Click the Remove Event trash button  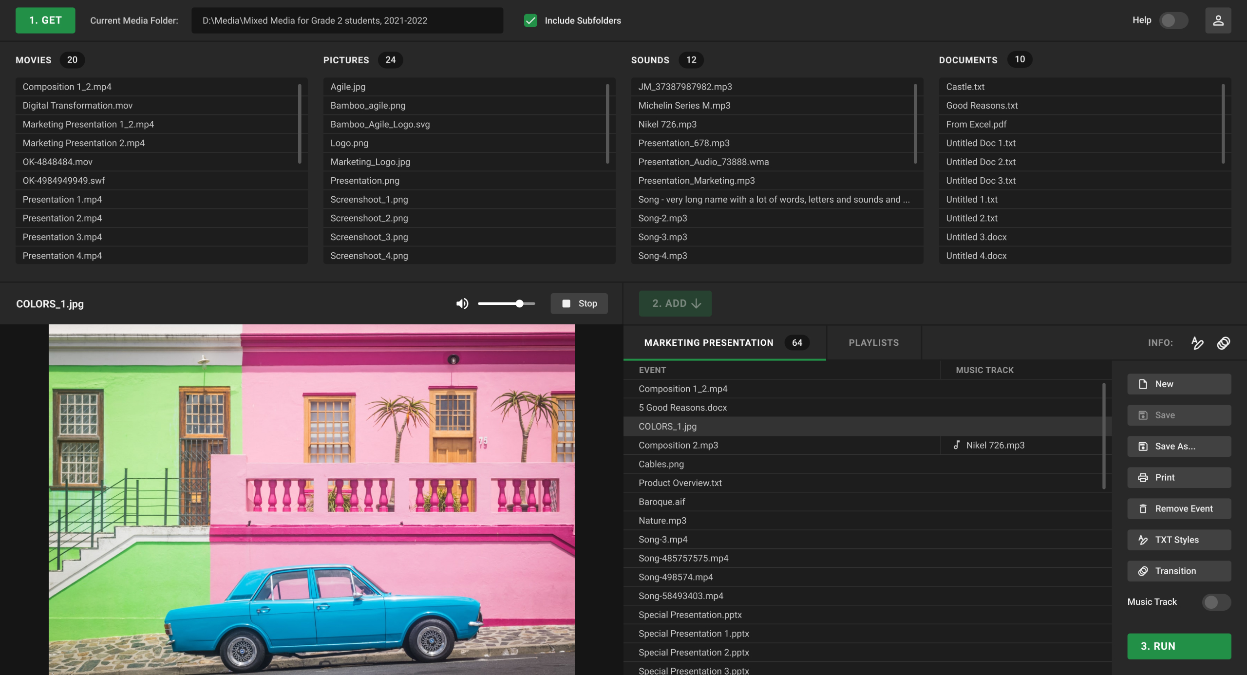click(x=1179, y=508)
